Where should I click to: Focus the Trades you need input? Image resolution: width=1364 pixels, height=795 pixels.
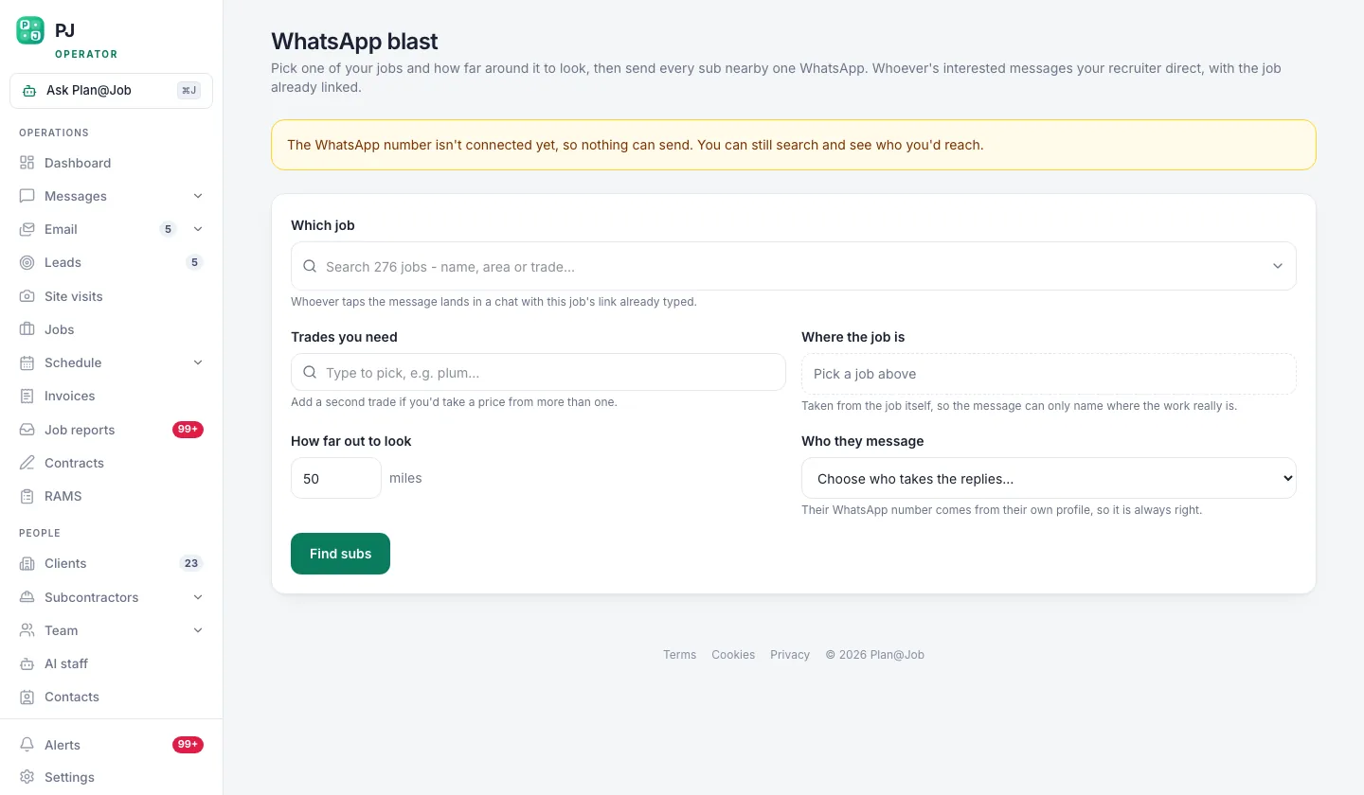coord(538,373)
